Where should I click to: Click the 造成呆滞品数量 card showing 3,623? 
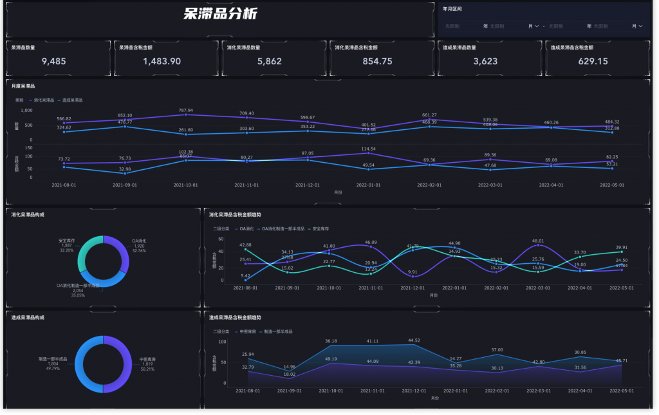(490, 58)
